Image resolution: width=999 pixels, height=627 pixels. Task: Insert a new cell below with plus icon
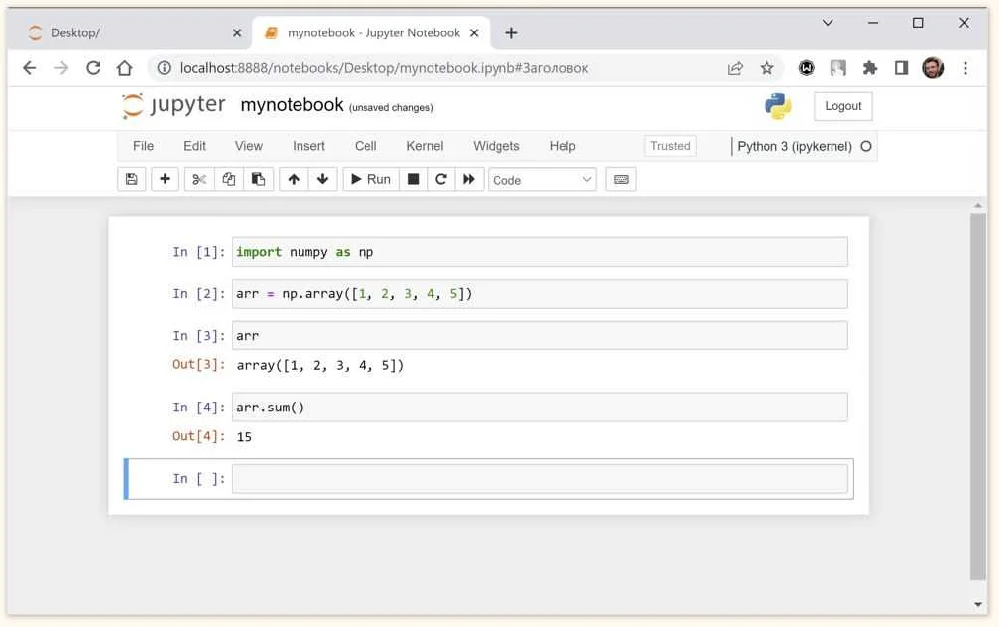[165, 179]
